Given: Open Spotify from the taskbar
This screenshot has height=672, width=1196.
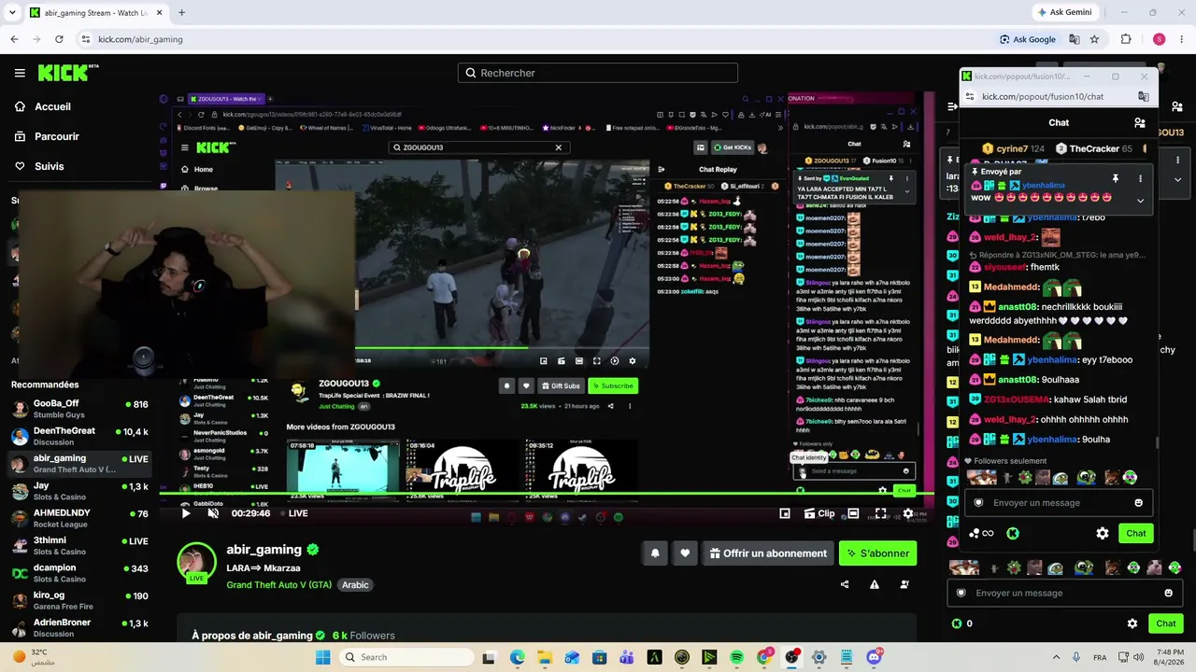Looking at the screenshot, I should coord(737,657).
